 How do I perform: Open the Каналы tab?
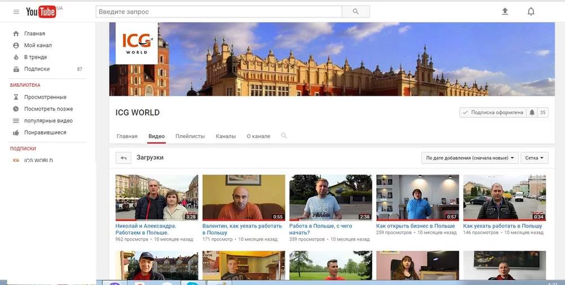point(225,136)
